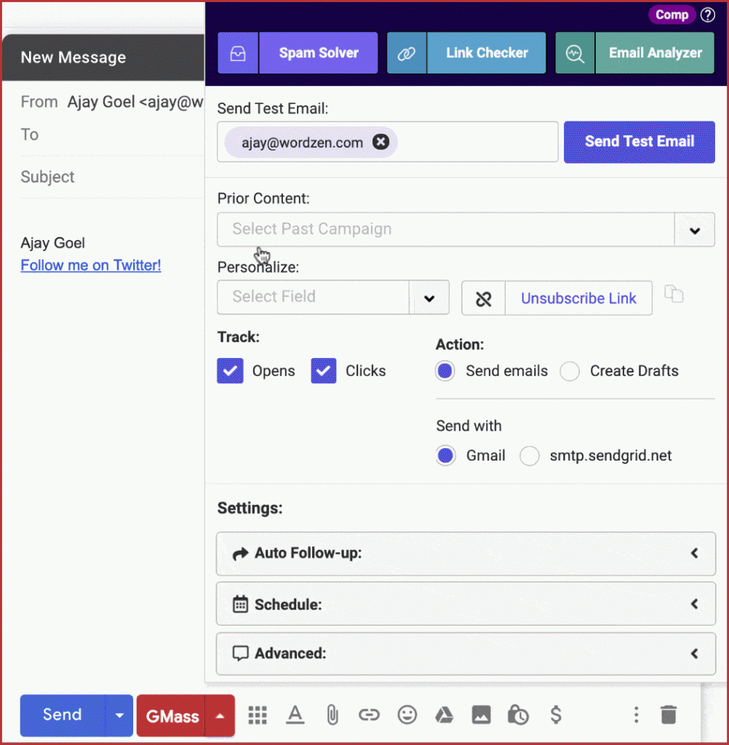Expand the Auto Follow-up settings section
This screenshot has height=745, width=729.
click(466, 554)
